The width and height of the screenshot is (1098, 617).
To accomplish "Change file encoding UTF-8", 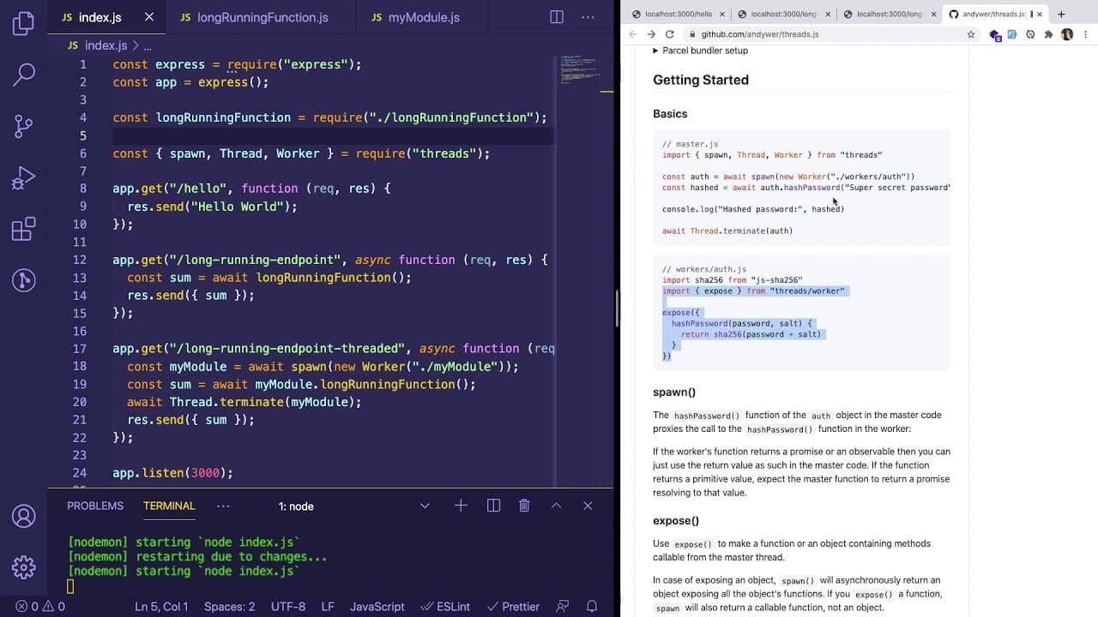I will tap(288, 606).
